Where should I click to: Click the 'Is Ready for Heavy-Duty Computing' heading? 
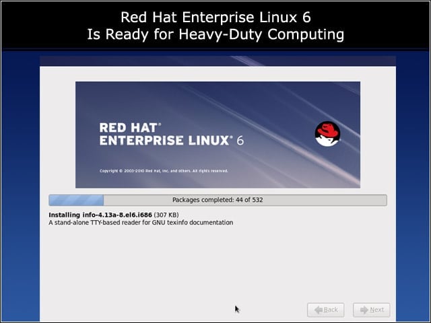point(215,34)
